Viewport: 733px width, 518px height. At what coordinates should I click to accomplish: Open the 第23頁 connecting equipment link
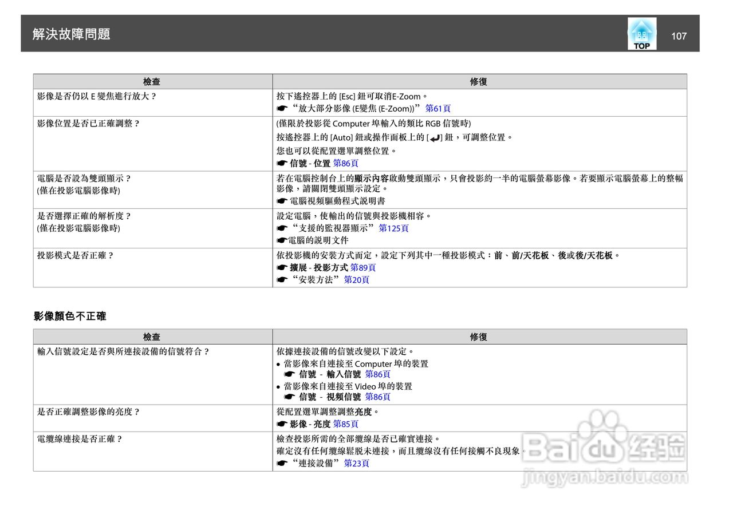pos(357,463)
